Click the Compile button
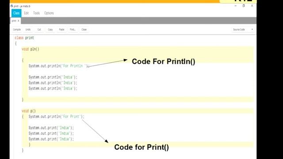 tap(17, 30)
